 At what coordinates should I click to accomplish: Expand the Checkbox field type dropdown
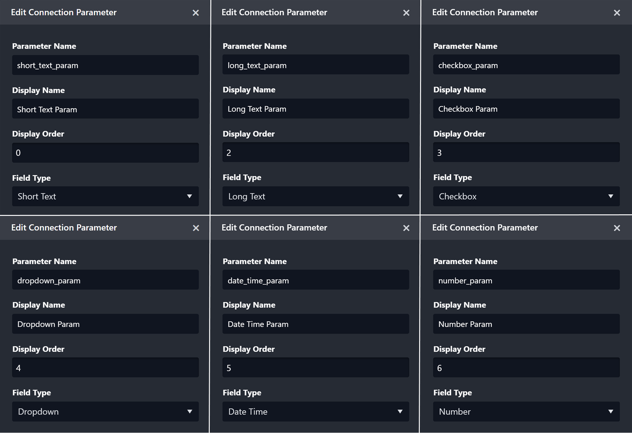coord(526,196)
